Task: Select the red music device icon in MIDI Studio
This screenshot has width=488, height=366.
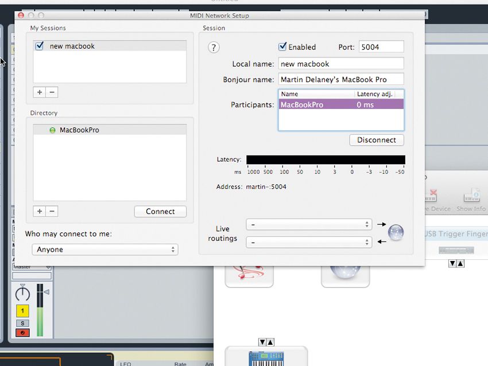Action: pyautogui.click(x=249, y=274)
